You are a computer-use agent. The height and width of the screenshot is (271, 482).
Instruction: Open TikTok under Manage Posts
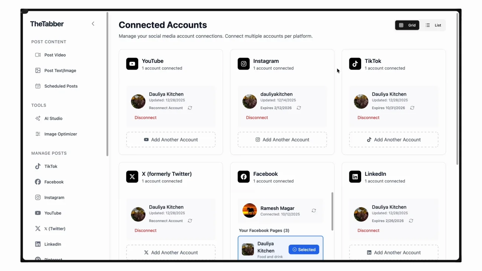(50, 166)
